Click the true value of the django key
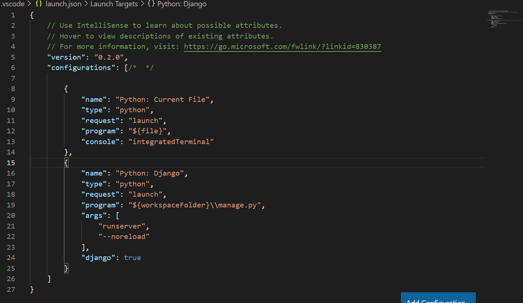Screen dimensions: 523x303 tap(133, 257)
